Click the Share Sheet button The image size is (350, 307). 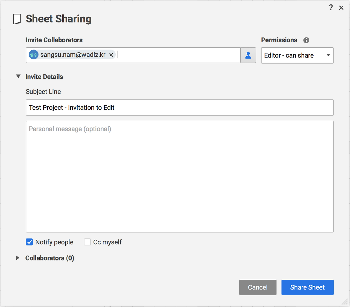tap(307, 287)
